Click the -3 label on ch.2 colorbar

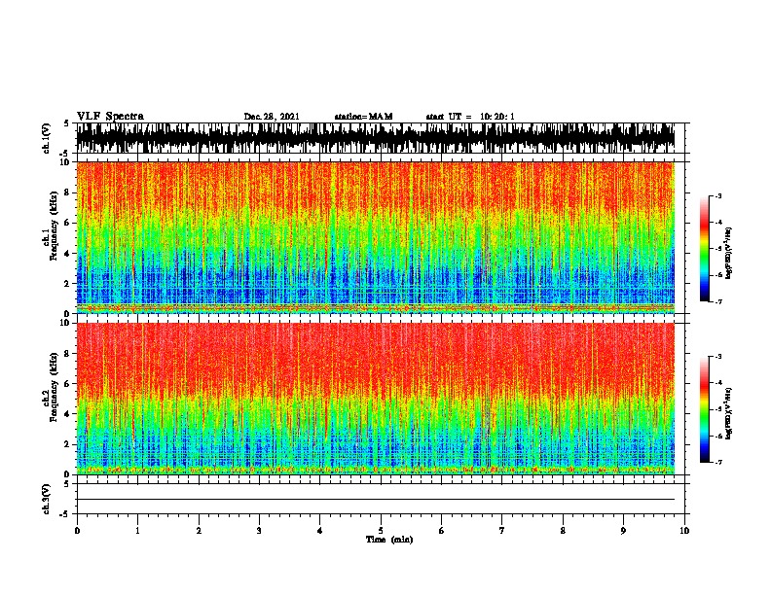click(718, 357)
